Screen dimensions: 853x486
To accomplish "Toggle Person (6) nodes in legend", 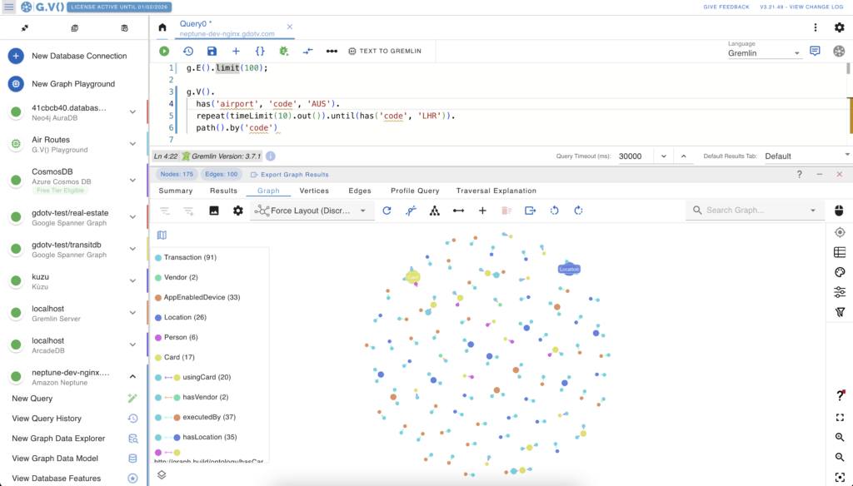I will (177, 337).
